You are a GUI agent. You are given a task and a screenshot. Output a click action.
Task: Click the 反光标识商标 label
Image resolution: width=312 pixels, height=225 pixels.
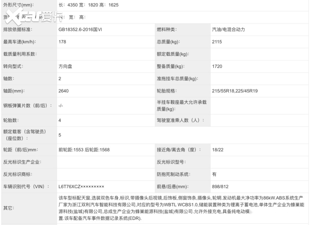point(18,175)
